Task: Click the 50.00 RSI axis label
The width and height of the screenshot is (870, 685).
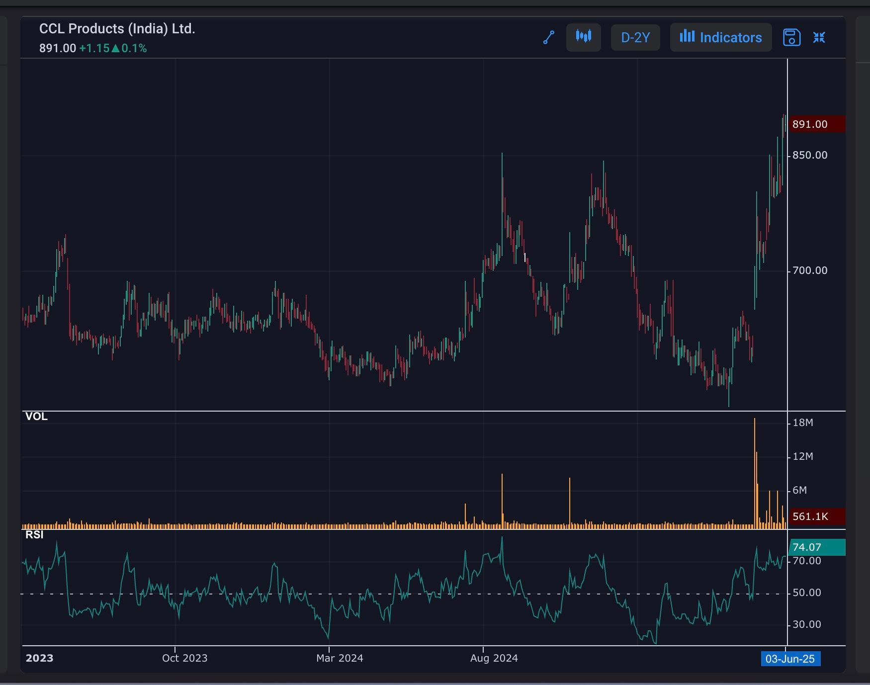Action: [x=807, y=593]
